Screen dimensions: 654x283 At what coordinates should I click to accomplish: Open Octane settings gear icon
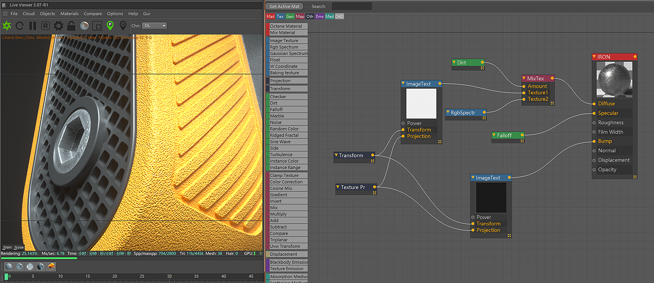coord(58,26)
